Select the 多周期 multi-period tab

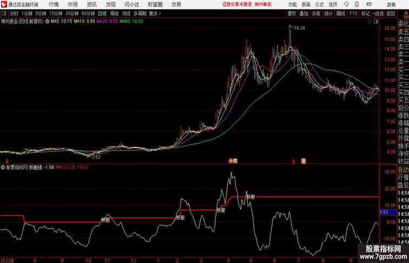pyautogui.click(x=140, y=14)
